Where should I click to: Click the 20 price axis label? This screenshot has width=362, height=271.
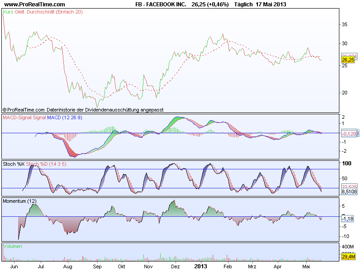point(344,93)
